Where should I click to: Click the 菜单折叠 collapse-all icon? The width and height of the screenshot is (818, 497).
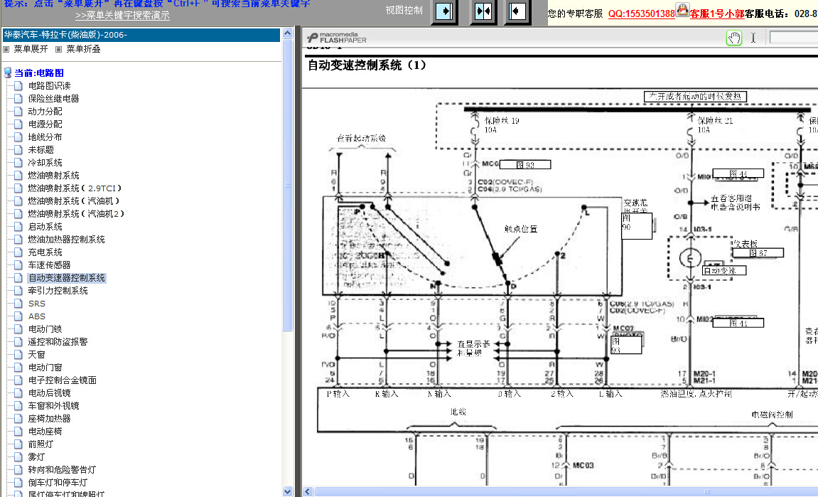coord(58,49)
